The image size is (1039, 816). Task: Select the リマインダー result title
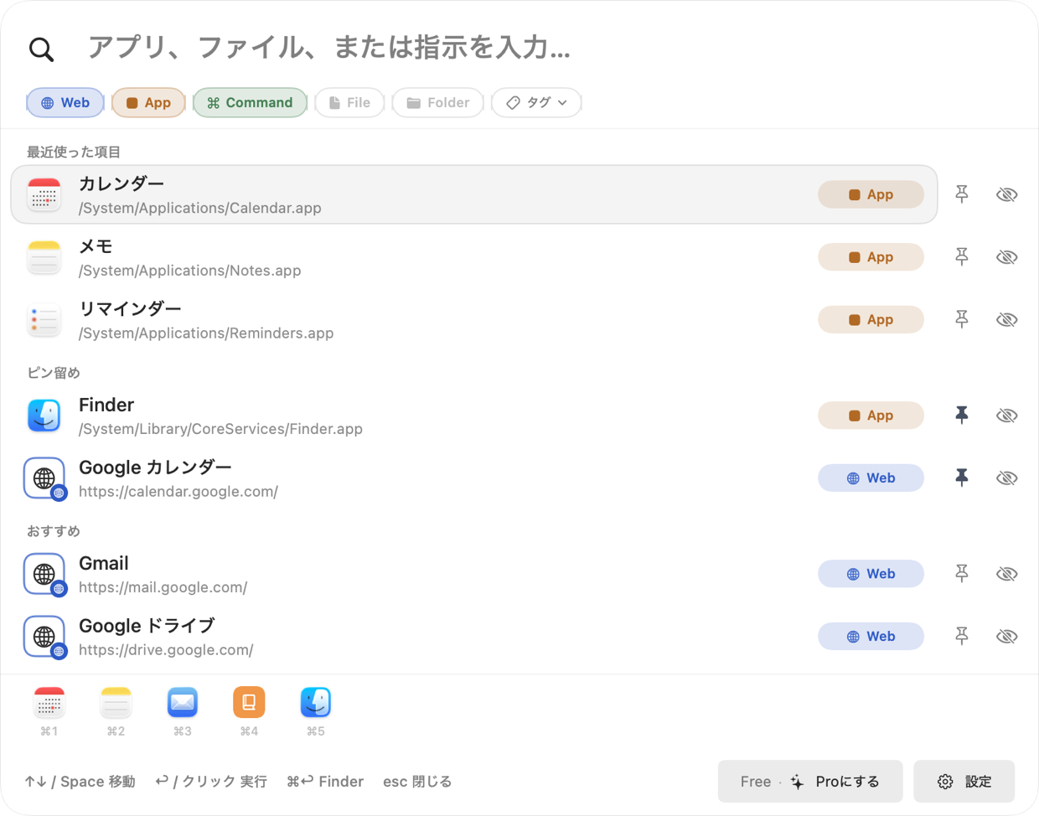tap(130, 309)
